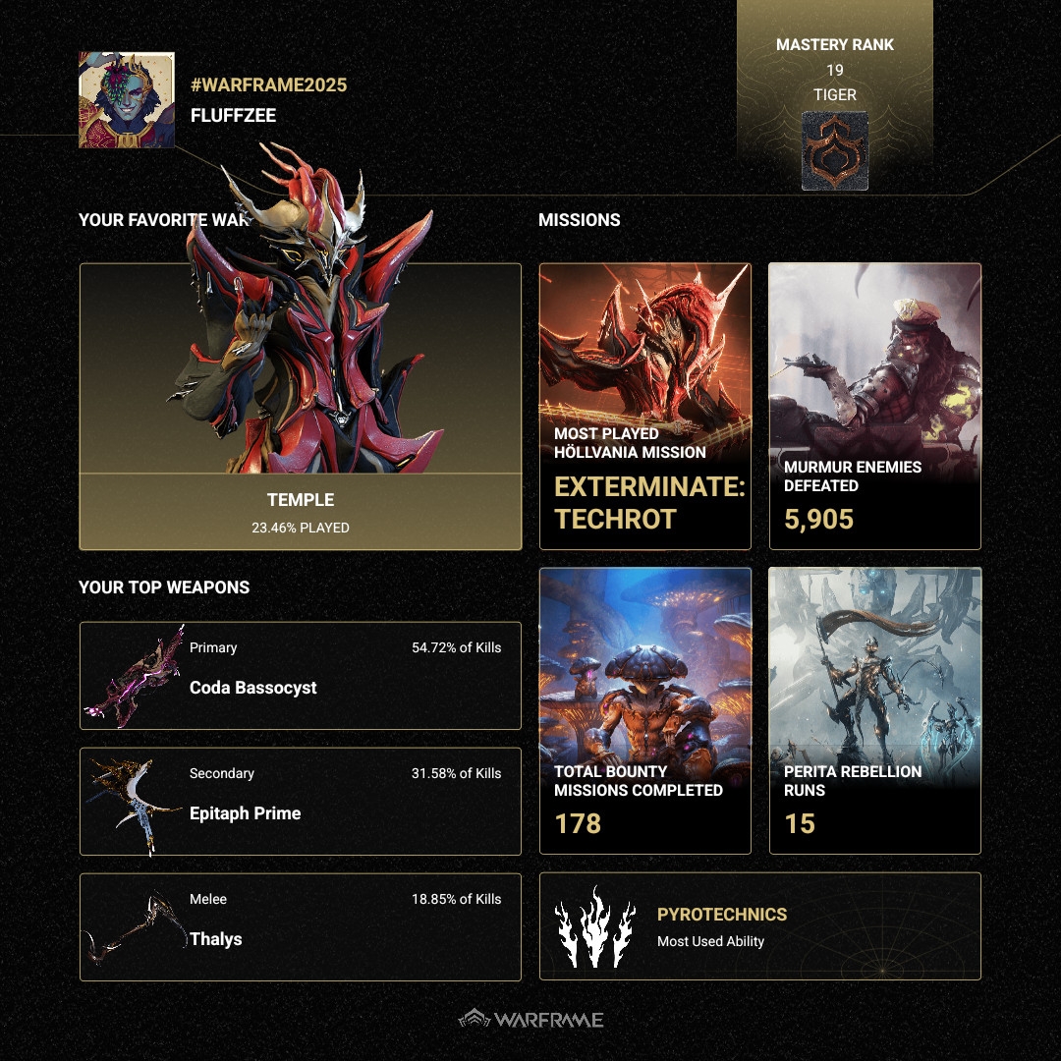Click the Thalys melee weapon icon
The height and width of the screenshot is (1061, 1061).
135,926
